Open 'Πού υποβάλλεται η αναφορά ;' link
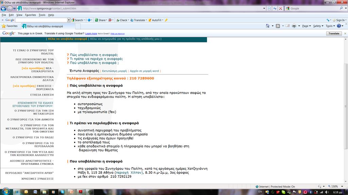 pos(94,63)
